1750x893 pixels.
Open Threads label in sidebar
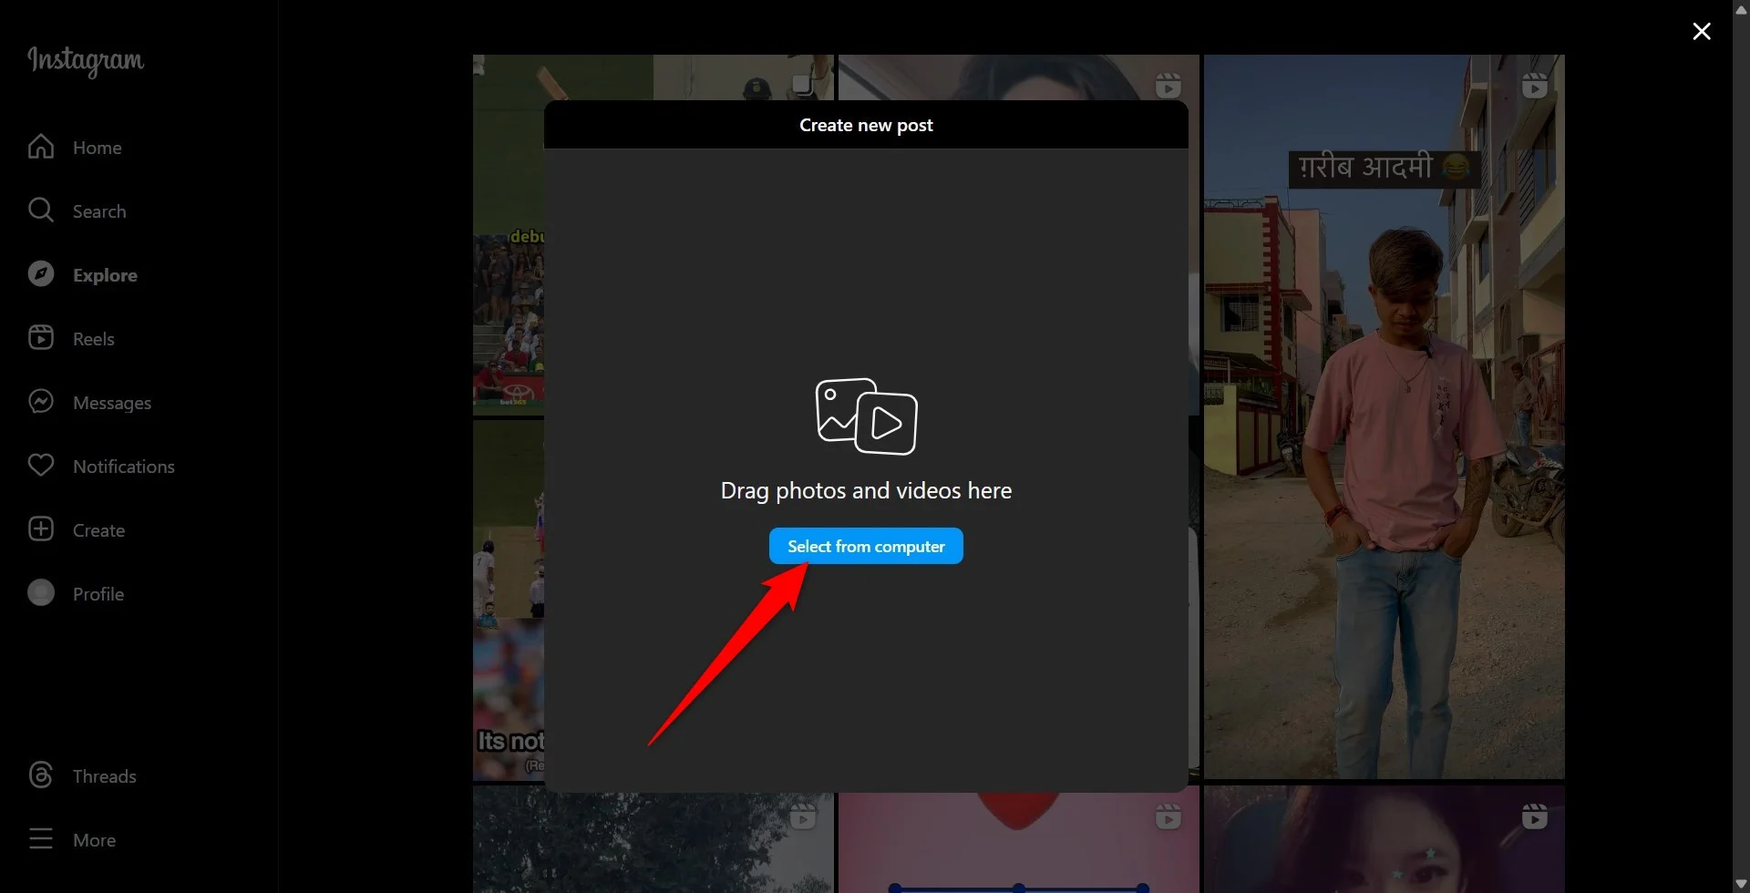coord(105,776)
